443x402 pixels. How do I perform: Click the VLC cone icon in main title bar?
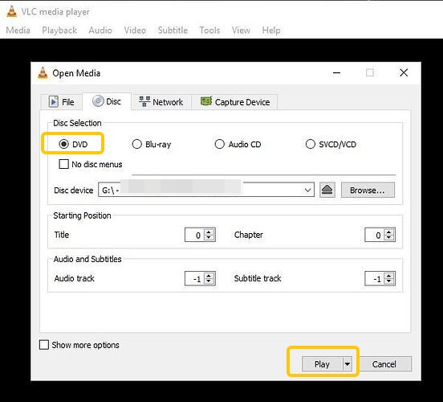tap(11, 11)
